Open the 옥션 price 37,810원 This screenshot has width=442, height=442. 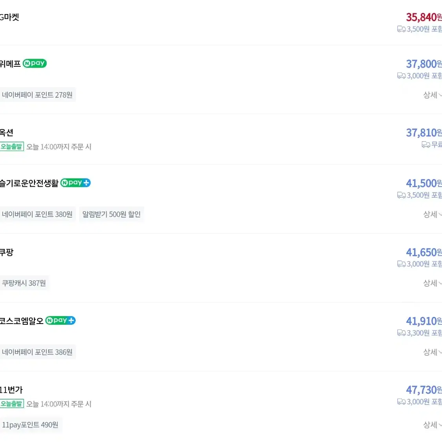coord(424,133)
